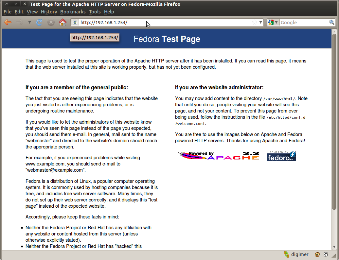339x260 pixels.
Task: Click the Fedora Test Page heading
Action: click(167, 39)
